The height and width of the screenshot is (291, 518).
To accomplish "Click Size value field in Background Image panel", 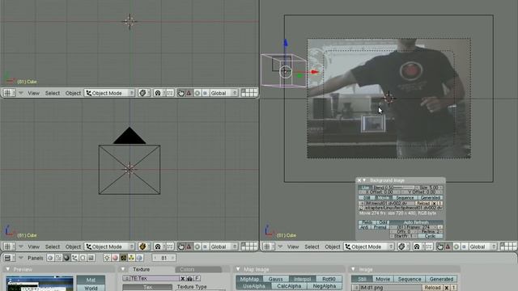I will tap(429, 188).
